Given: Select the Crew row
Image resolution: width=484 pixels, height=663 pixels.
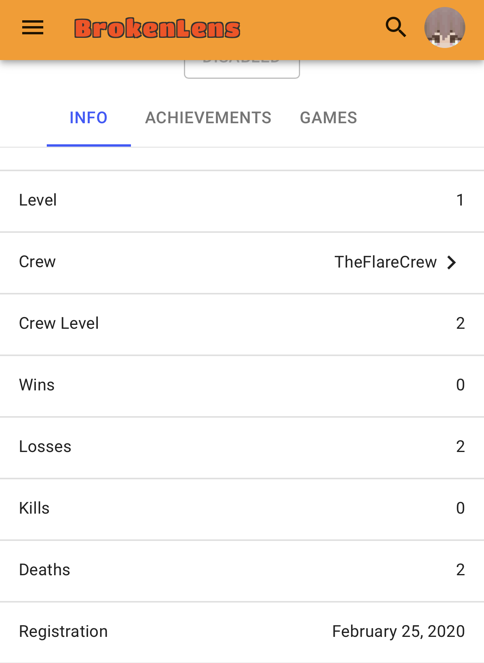Looking at the screenshot, I should pyautogui.click(x=242, y=263).
